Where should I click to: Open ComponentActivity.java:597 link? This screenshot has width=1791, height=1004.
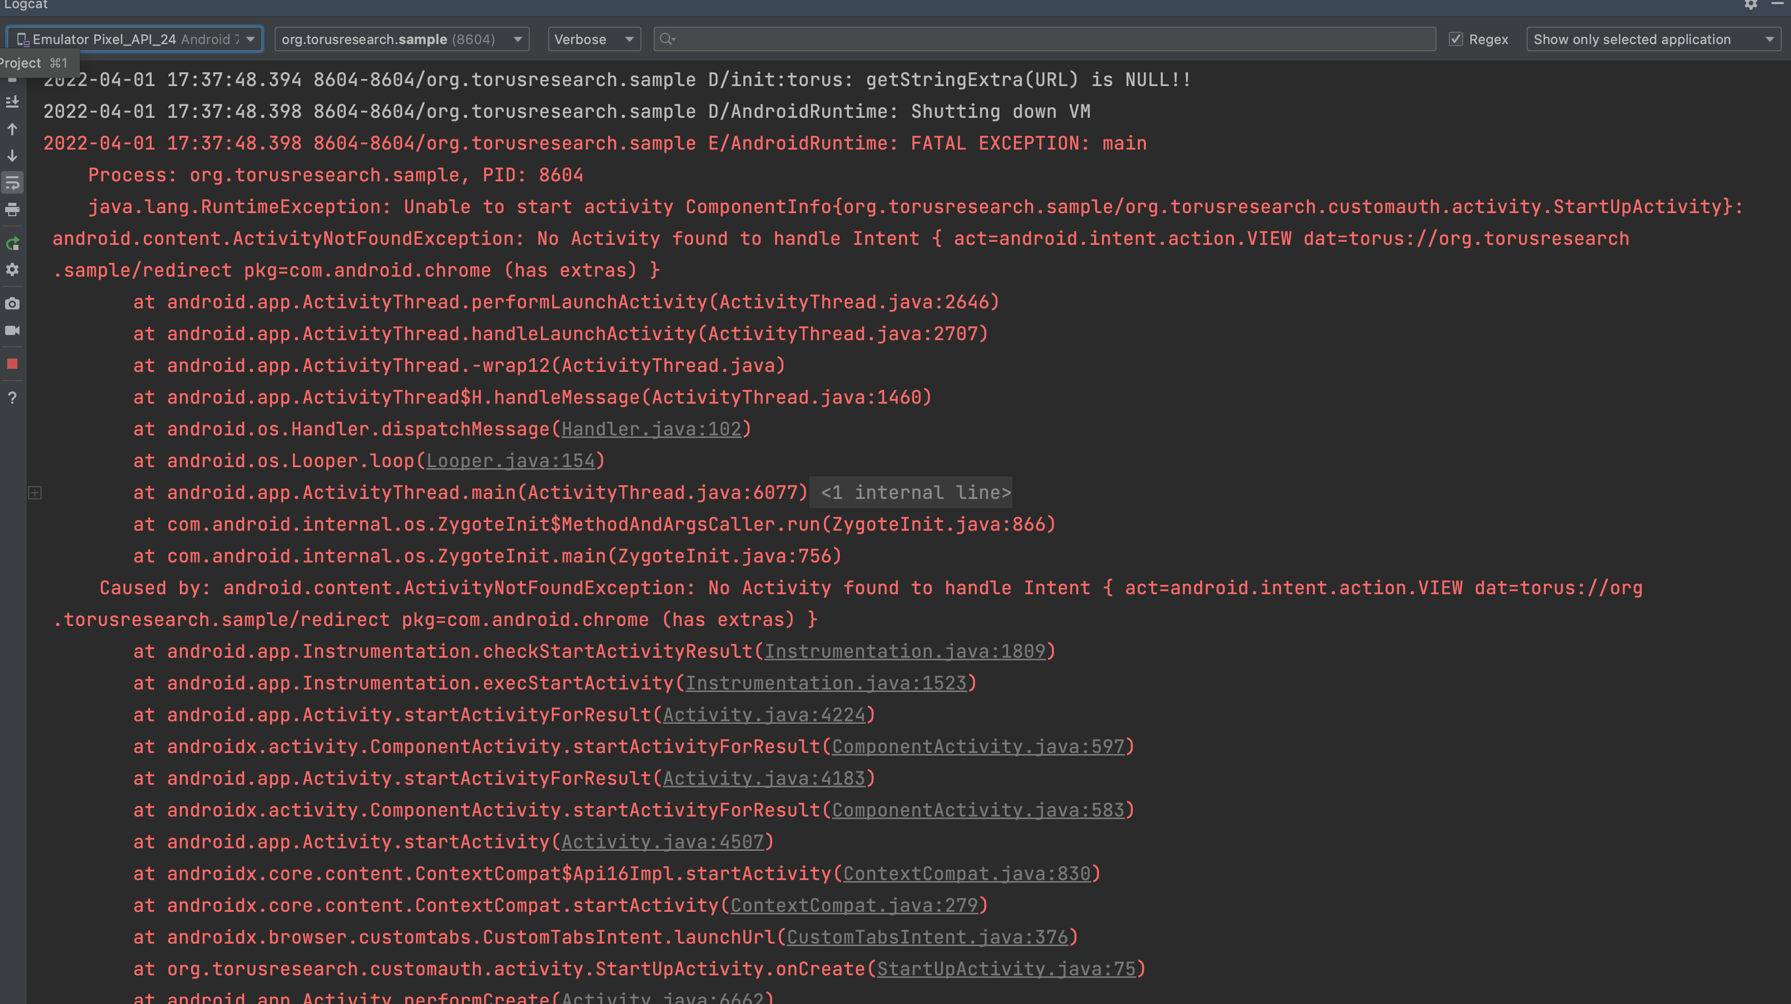point(978,747)
